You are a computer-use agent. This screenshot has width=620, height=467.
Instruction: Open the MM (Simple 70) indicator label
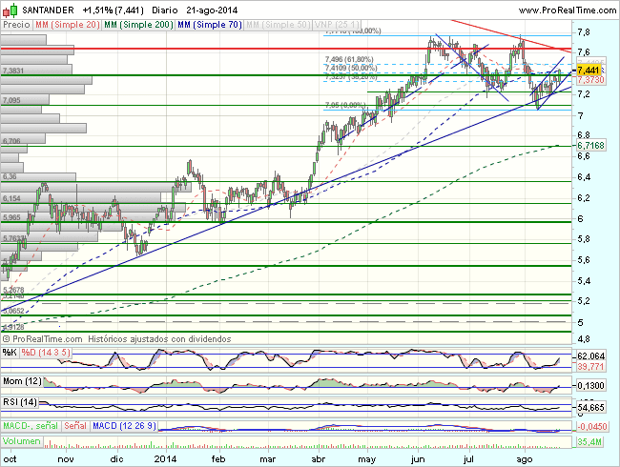pyautogui.click(x=210, y=25)
